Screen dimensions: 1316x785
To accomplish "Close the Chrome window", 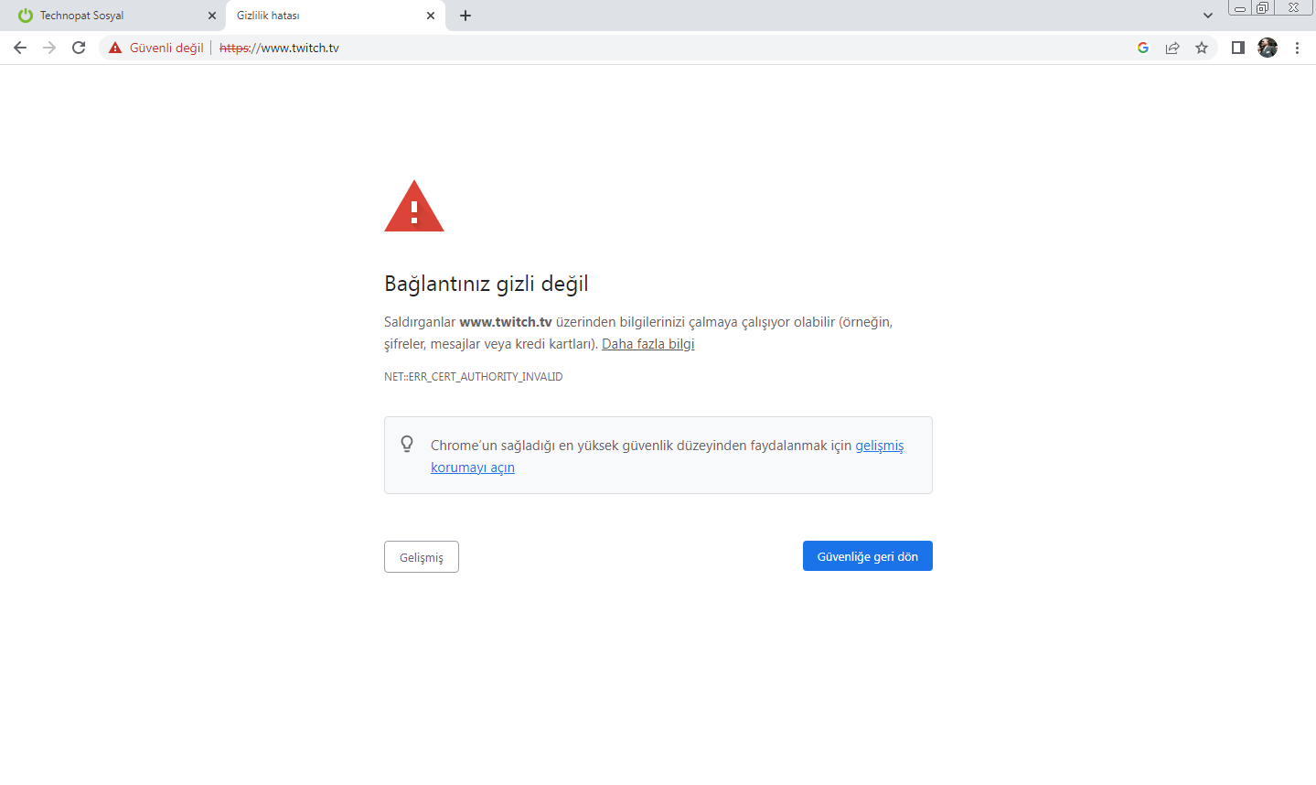I will (1293, 7).
